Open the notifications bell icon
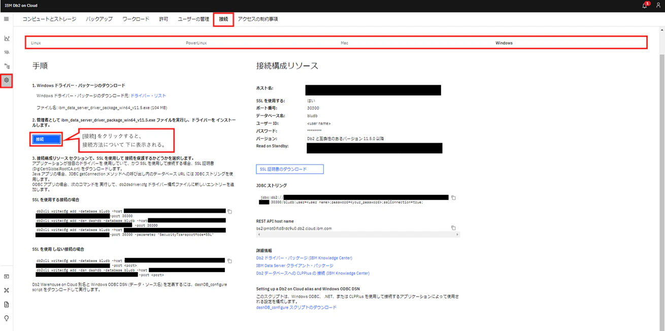 coord(645,5)
